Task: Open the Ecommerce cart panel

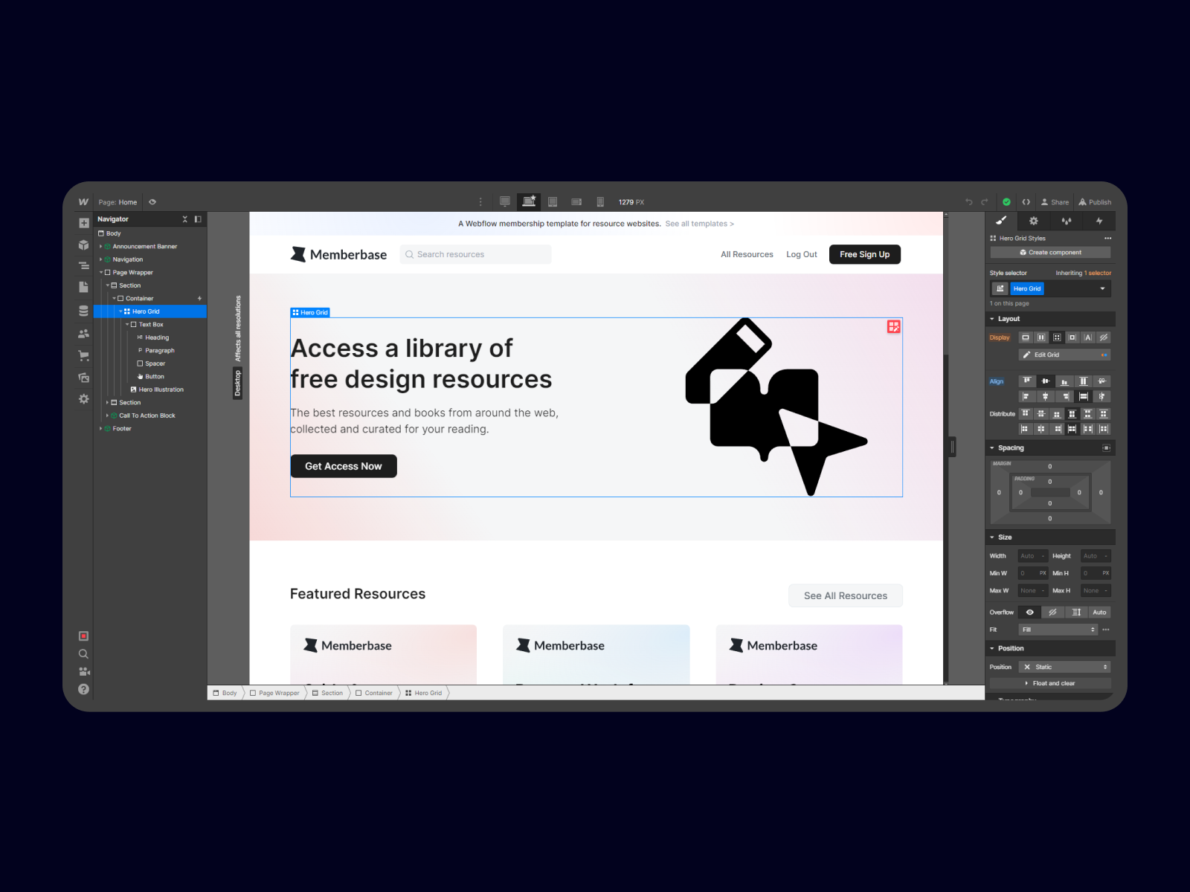Action: tap(84, 356)
